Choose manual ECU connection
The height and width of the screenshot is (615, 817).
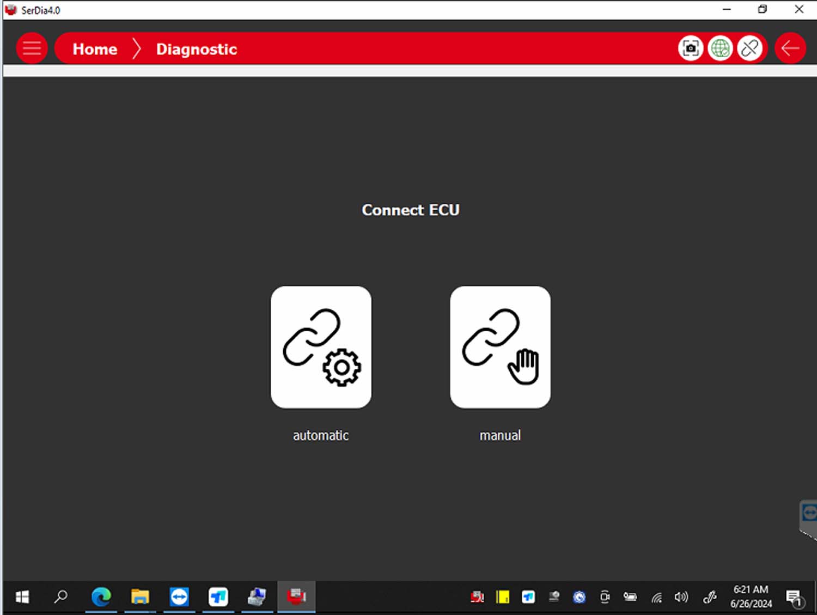(x=500, y=347)
